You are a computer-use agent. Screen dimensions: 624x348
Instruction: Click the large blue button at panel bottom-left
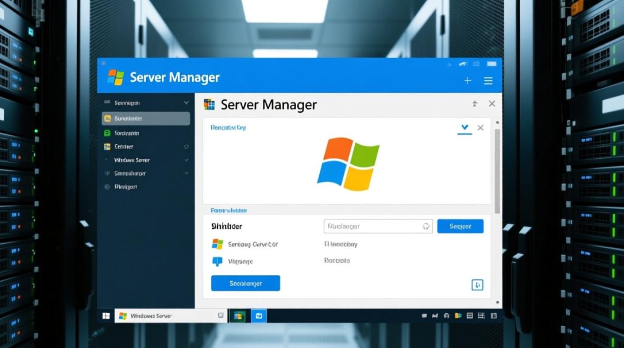pyautogui.click(x=245, y=283)
